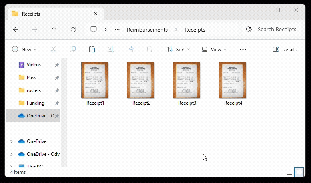Unpin Pass folder using its pin icon

pos(57,78)
